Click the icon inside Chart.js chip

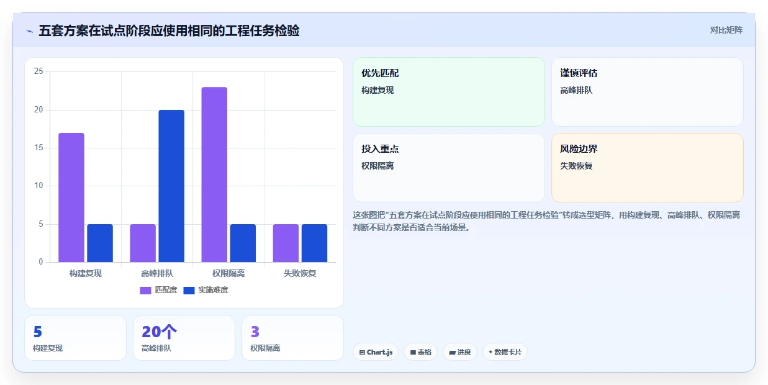362,352
